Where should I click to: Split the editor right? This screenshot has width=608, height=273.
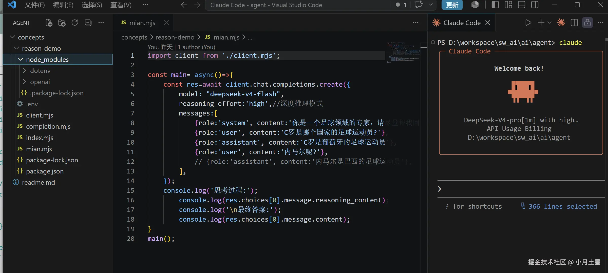click(574, 23)
